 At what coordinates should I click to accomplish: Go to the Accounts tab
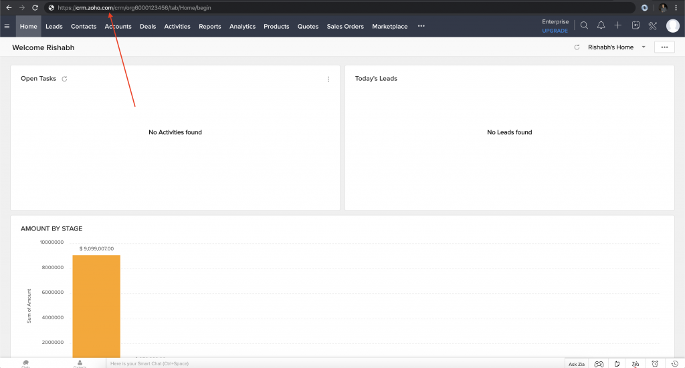118,26
